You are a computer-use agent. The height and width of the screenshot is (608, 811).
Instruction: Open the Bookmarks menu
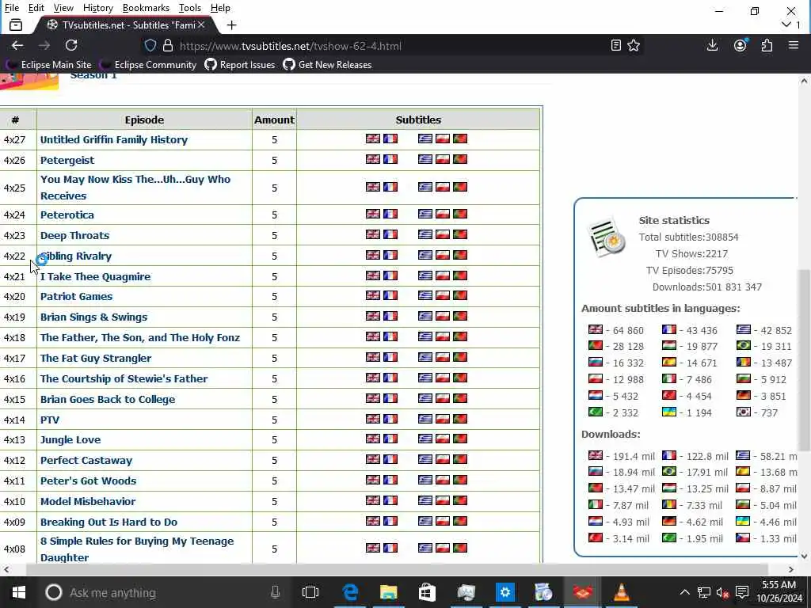pyautogui.click(x=146, y=8)
